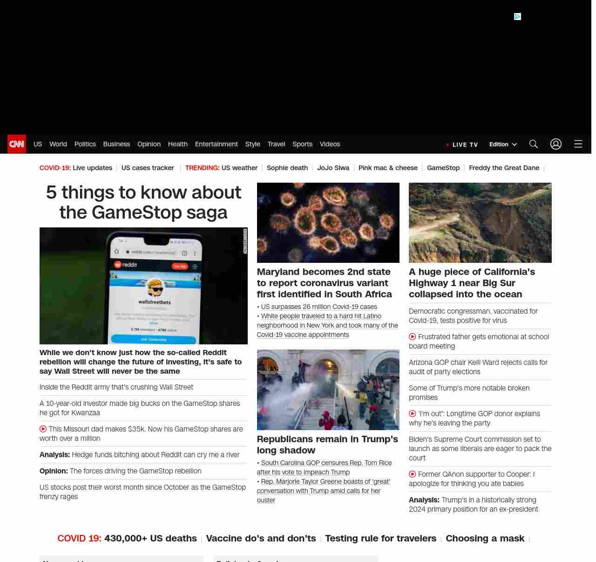Open the search magnifier icon

point(533,144)
